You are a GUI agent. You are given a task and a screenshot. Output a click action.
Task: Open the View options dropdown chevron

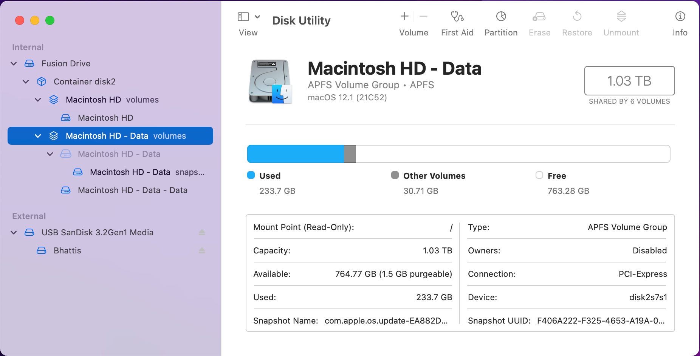257,17
